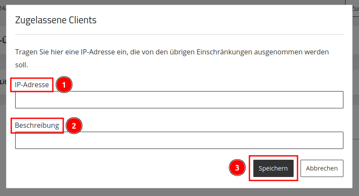Click the divider line under the title
359x196 pixels.
[x=179, y=35]
